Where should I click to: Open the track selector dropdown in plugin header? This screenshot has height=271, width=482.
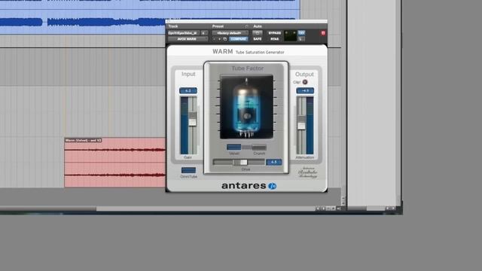click(x=184, y=33)
